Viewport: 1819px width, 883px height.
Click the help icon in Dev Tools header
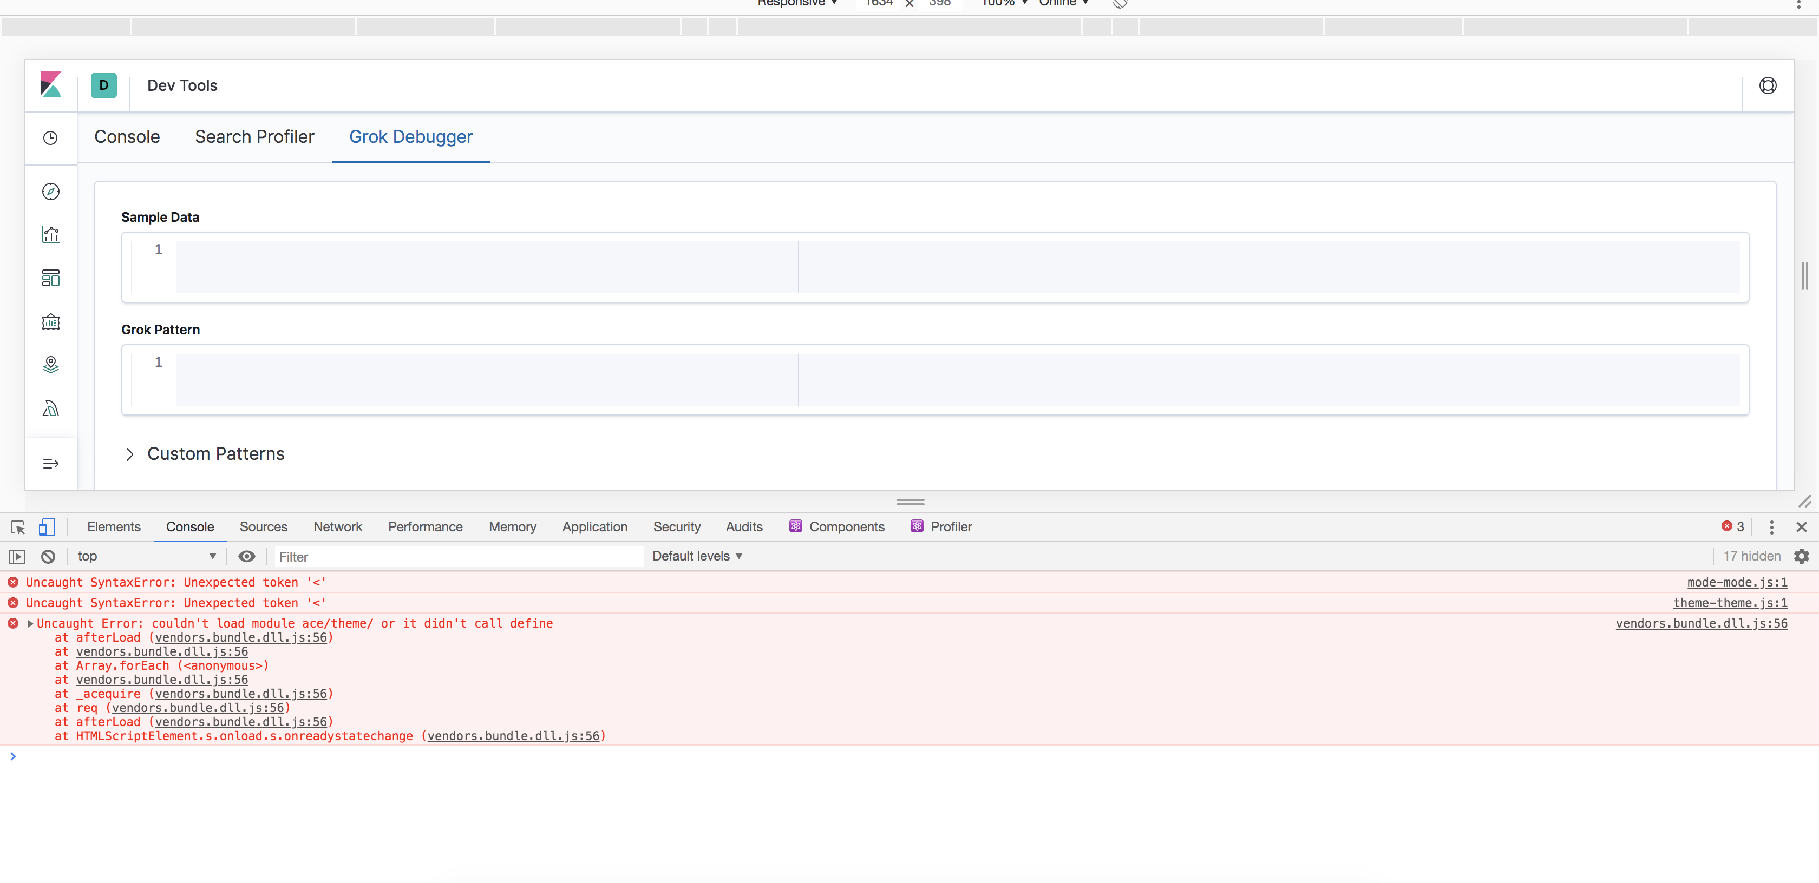click(x=1768, y=85)
